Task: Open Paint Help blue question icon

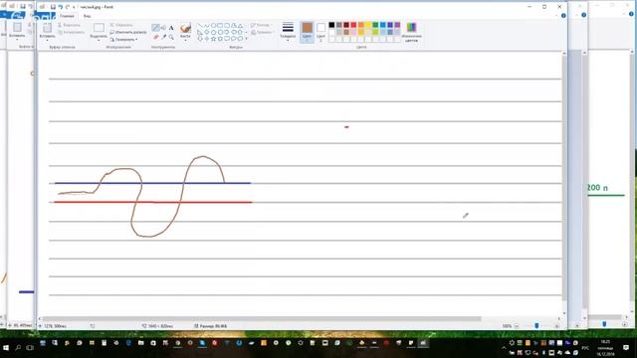Action: (563, 16)
